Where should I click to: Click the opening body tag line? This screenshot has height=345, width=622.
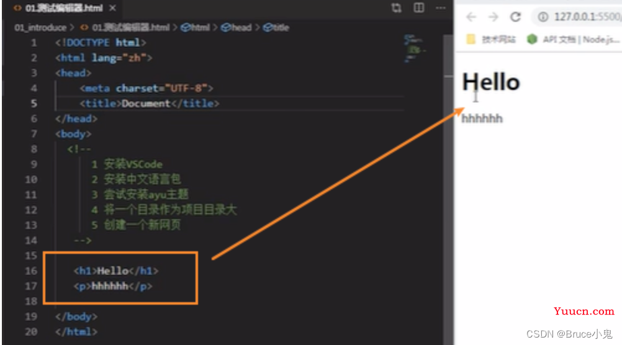73,134
